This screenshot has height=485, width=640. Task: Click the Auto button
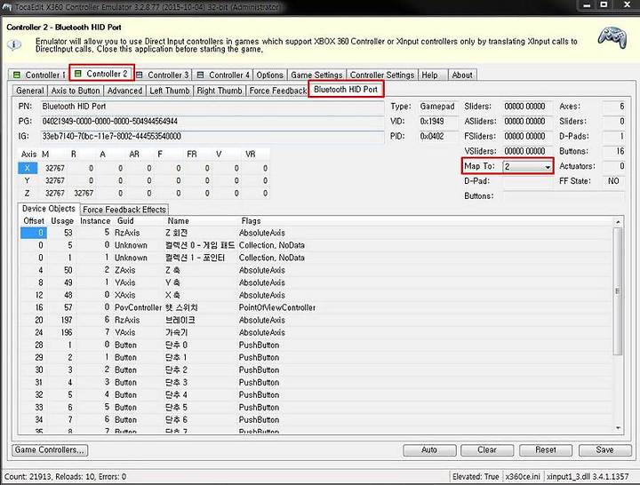tap(429, 450)
